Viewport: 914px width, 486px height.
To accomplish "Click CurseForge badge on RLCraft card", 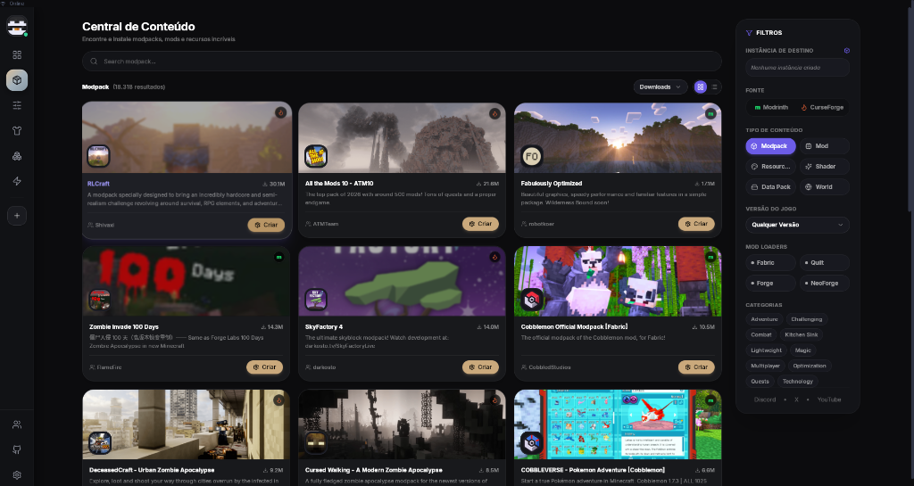I will point(280,112).
